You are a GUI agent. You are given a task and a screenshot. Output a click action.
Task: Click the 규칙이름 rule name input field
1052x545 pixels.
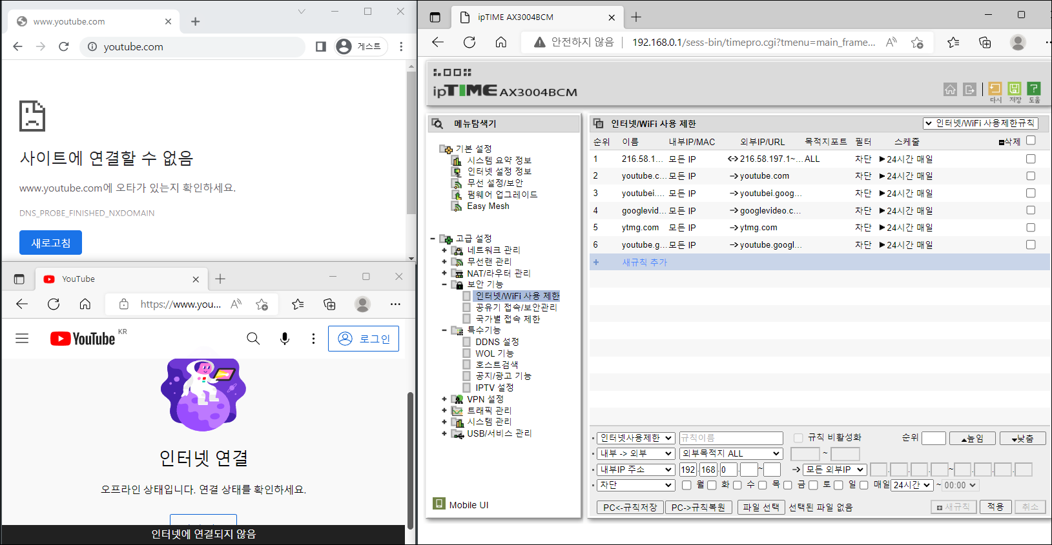pos(731,438)
